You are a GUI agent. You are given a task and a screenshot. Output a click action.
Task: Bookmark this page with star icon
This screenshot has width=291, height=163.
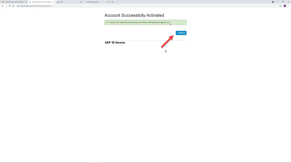(x=280, y=6)
